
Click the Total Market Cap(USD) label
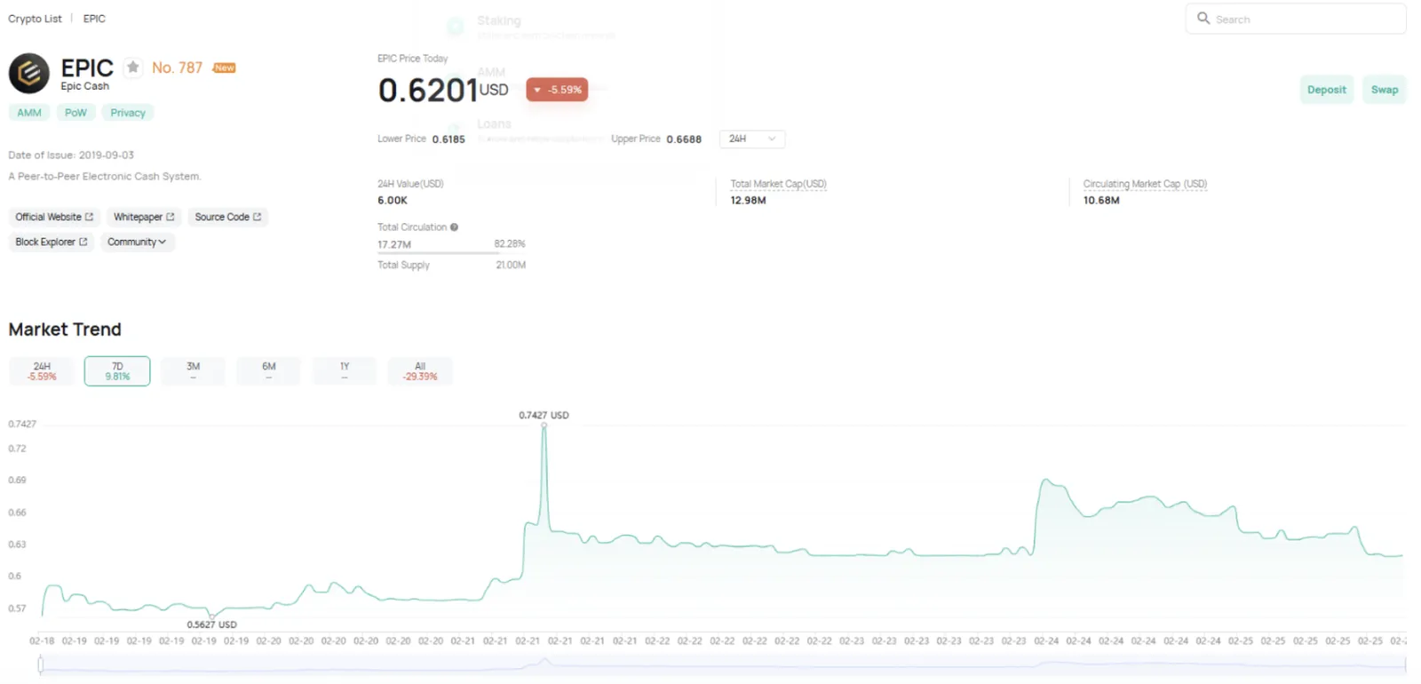[x=778, y=184]
